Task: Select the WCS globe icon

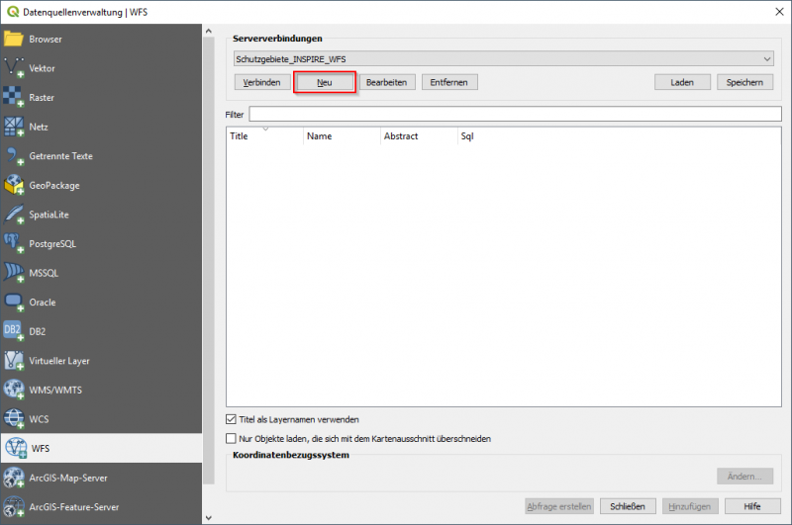Action: (x=14, y=419)
